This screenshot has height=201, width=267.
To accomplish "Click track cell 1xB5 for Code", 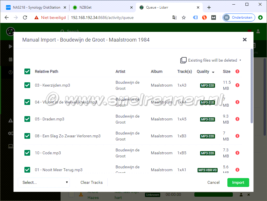I will 182,153.
